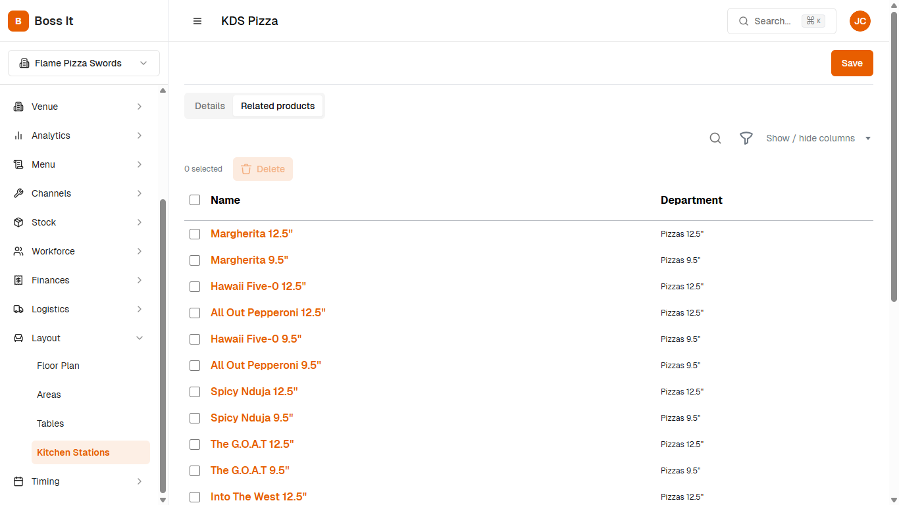899x505 pixels.
Task: Open the Flame Pizza Swords venue dropdown
Action: [84, 63]
